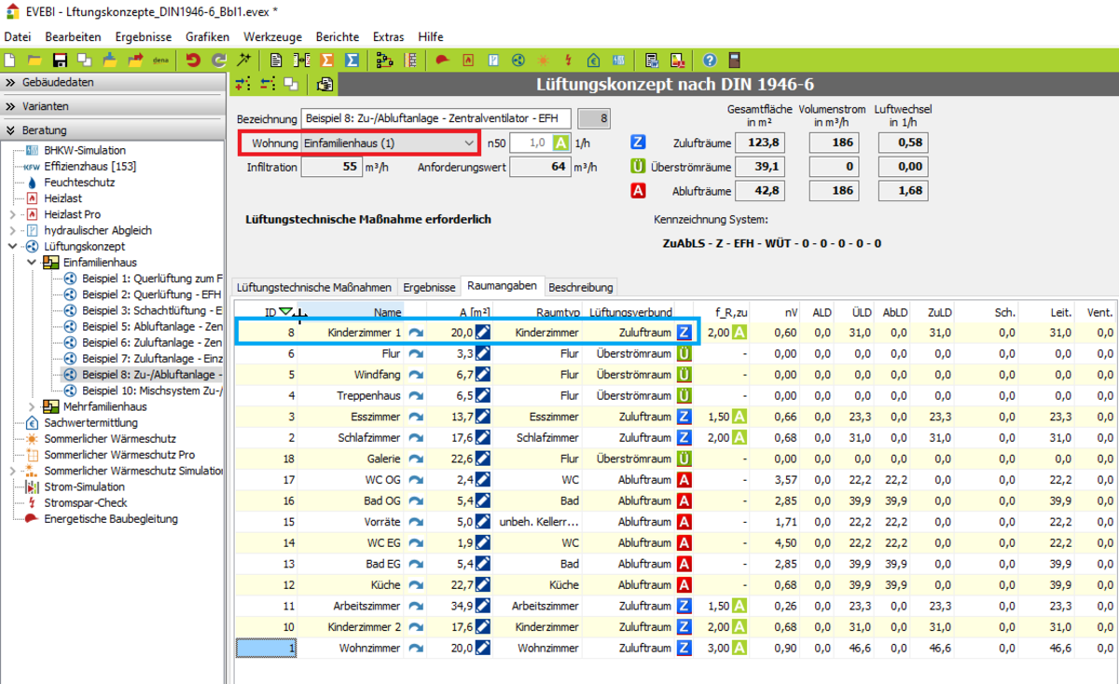Open BHKW-Simulation in the Beratung tree
Screen dimensions: 1119x684
85,150
